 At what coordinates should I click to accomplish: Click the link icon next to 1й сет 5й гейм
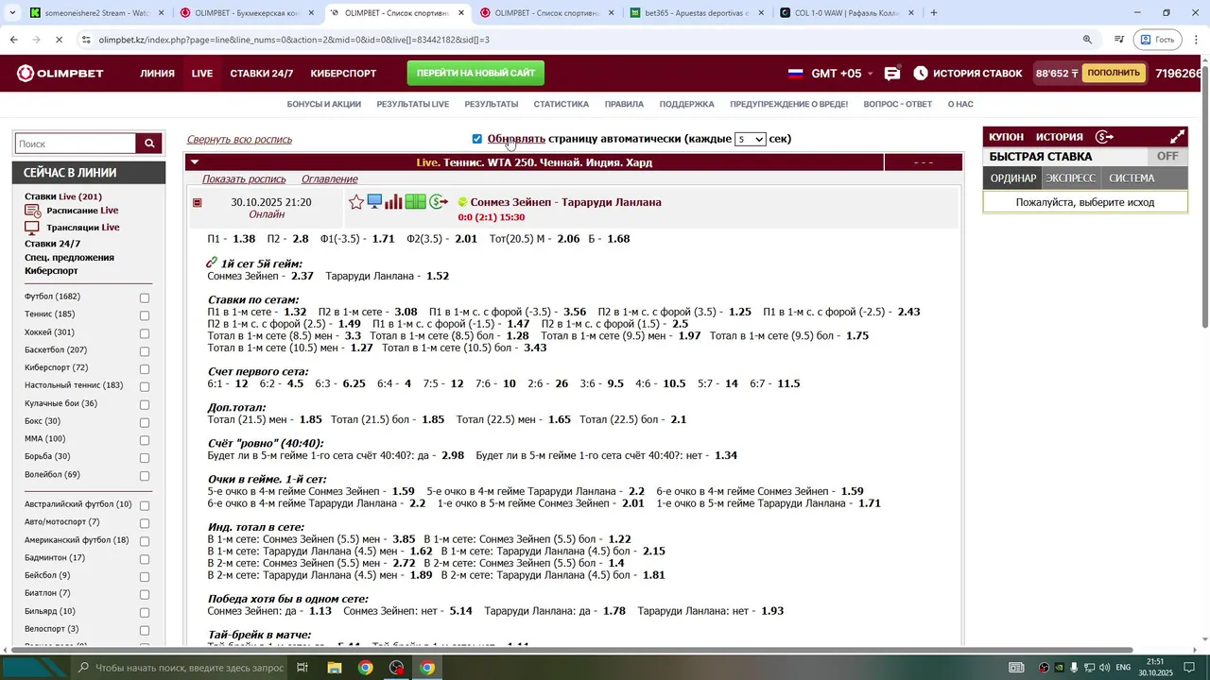(212, 263)
